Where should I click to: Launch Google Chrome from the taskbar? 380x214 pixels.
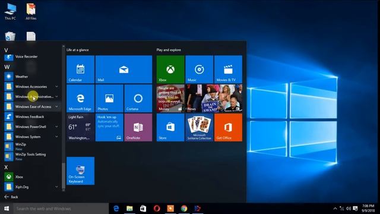click(x=184, y=209)
